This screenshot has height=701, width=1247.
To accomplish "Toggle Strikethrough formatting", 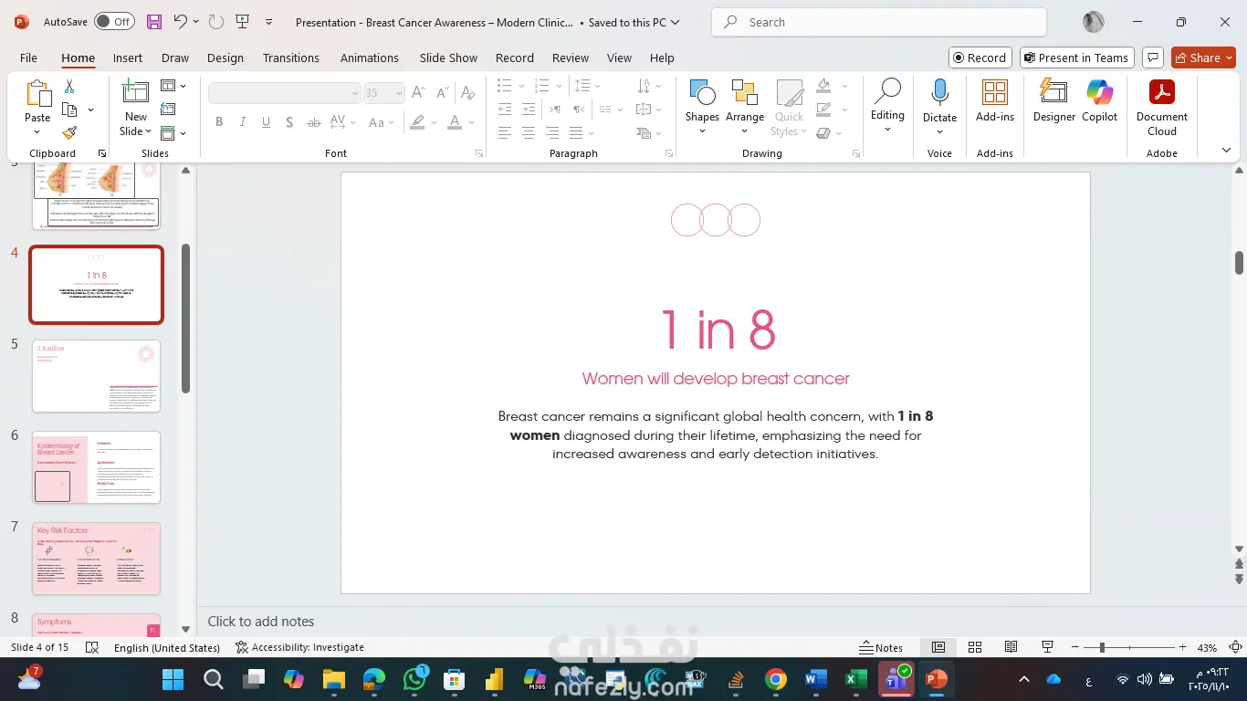I will 313,122.
